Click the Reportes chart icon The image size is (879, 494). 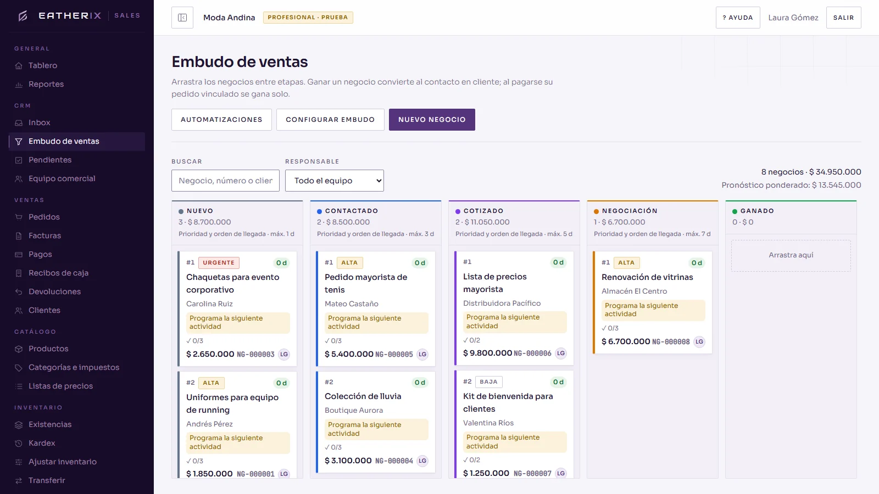(19, 85)
